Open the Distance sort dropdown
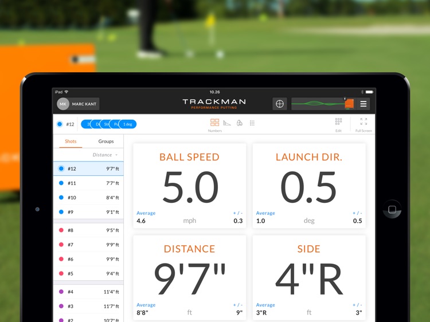This screenshot has height=322, width=430. point(105,155)
